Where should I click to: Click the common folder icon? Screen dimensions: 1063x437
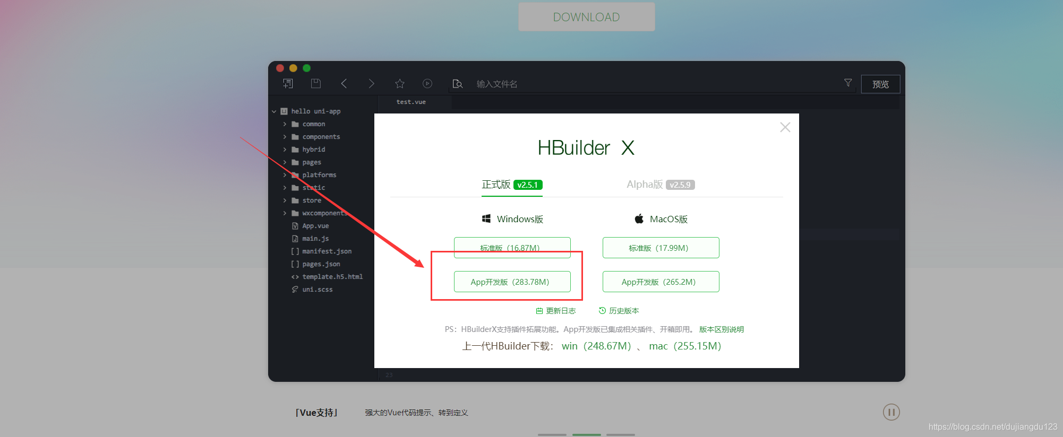pyautogui.click(x=295, y=124)
